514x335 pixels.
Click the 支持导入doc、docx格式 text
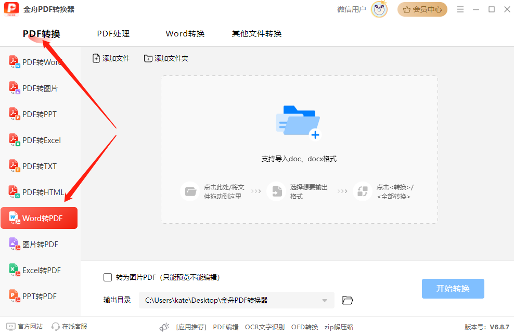click(x=299, y=159)
